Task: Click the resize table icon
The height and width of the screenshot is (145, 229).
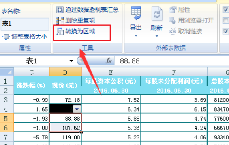Action: 6,37
